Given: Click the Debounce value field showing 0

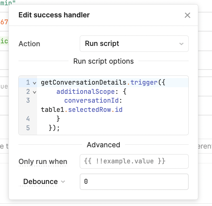Looking at the screenshot, I should 134,181.
